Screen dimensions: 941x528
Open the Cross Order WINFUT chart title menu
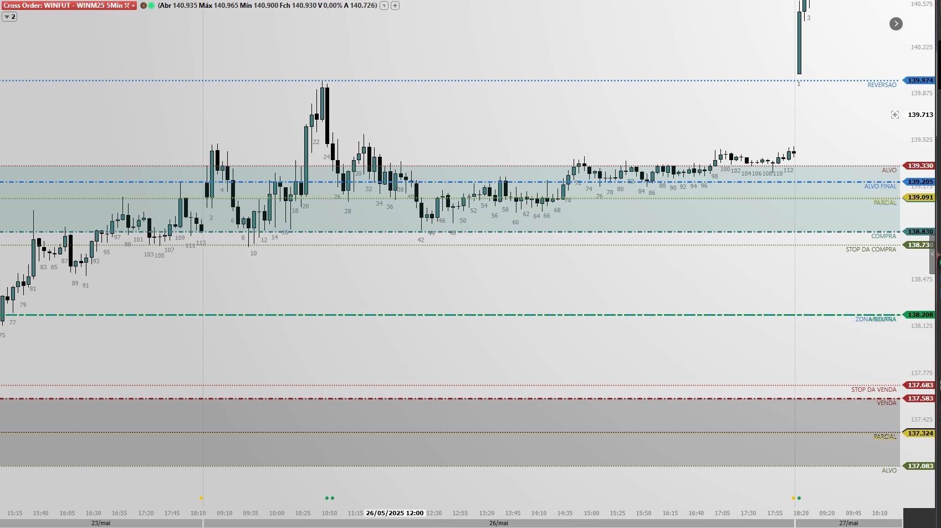(x=69, y=6)
